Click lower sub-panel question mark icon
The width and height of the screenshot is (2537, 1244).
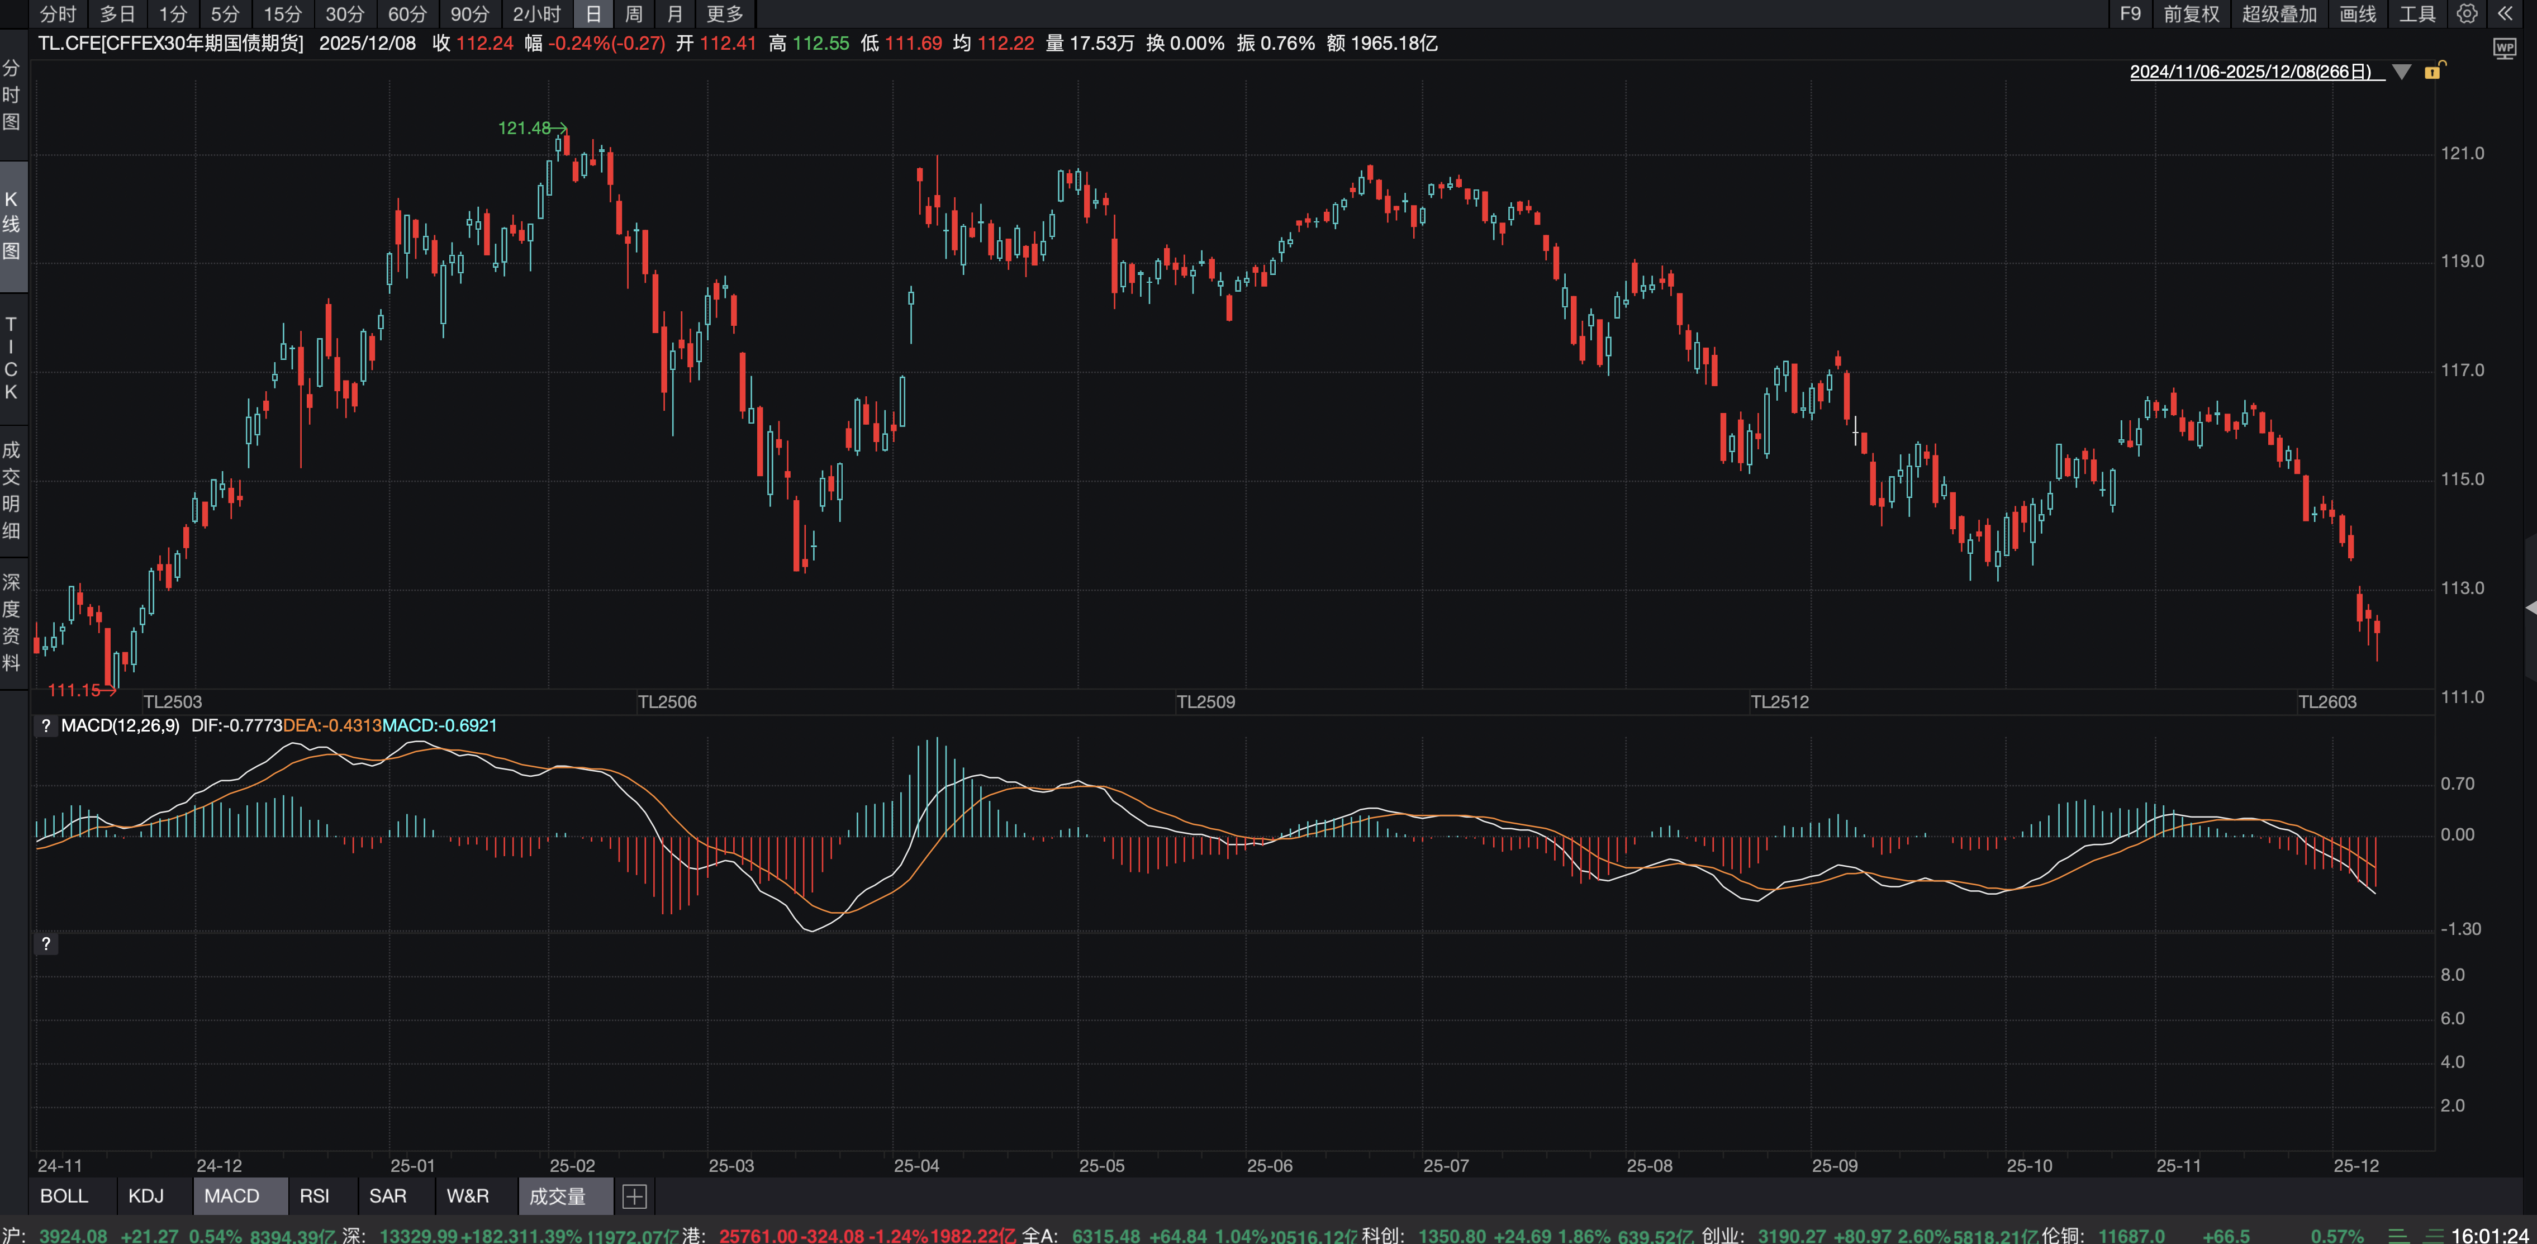coord(45,943)
